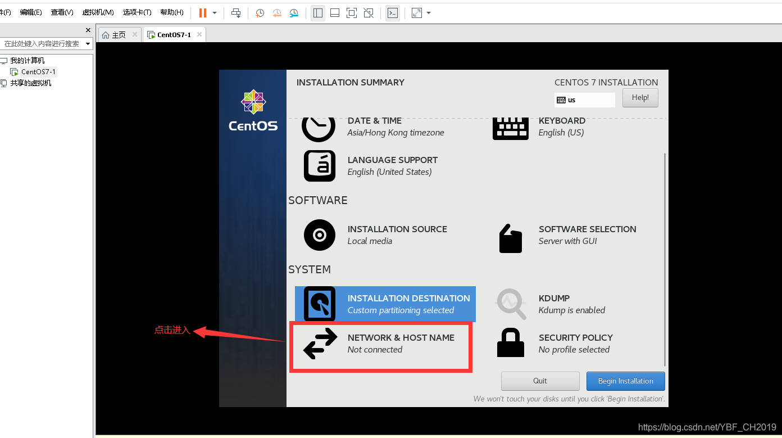Open the Installation Source disc icon
The height and width of the screenshot is (438, 782).
point(320,235)
